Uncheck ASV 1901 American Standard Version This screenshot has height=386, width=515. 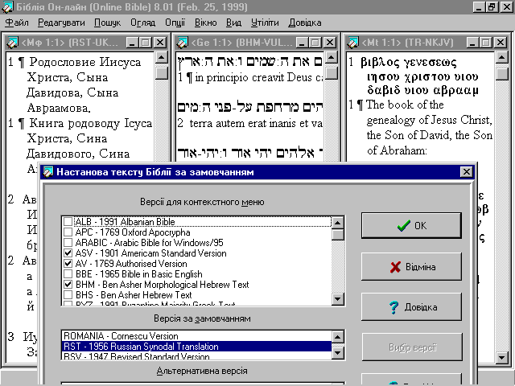(x=68, y=253)
